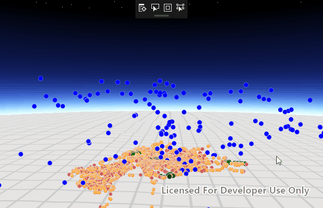
Task: Collapse the debug toolbar using its handle
Action: point(161,15)
